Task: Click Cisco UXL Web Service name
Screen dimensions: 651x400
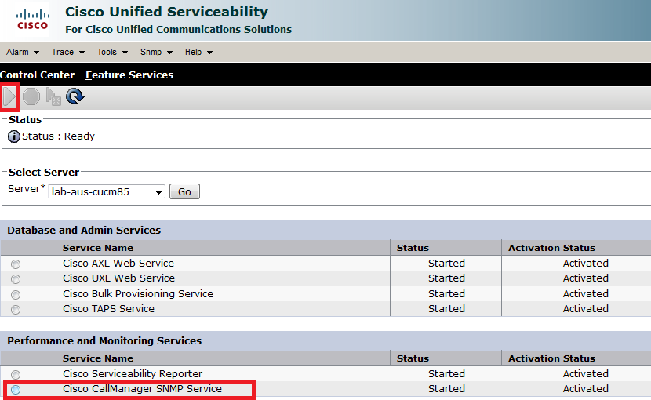Action: tap(118, 278)
